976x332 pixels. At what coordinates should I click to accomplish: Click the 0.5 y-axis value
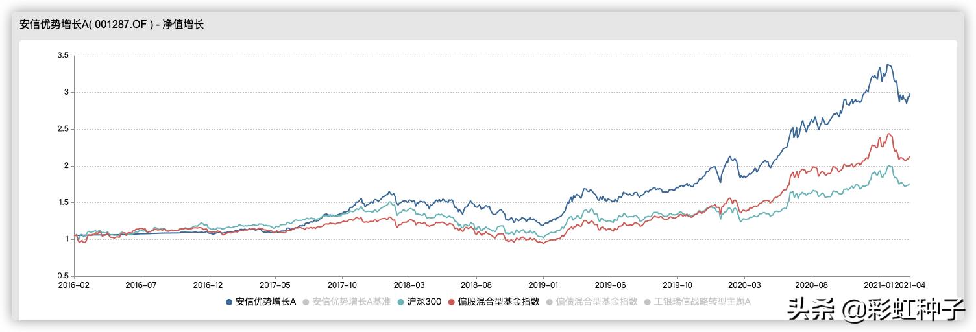tap(63, 276)
